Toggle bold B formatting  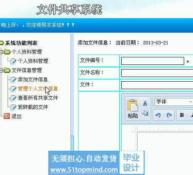coord(182,115)
